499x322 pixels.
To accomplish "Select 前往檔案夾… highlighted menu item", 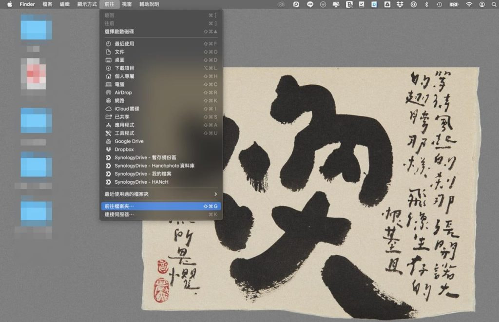I will (x=161, y=206).
